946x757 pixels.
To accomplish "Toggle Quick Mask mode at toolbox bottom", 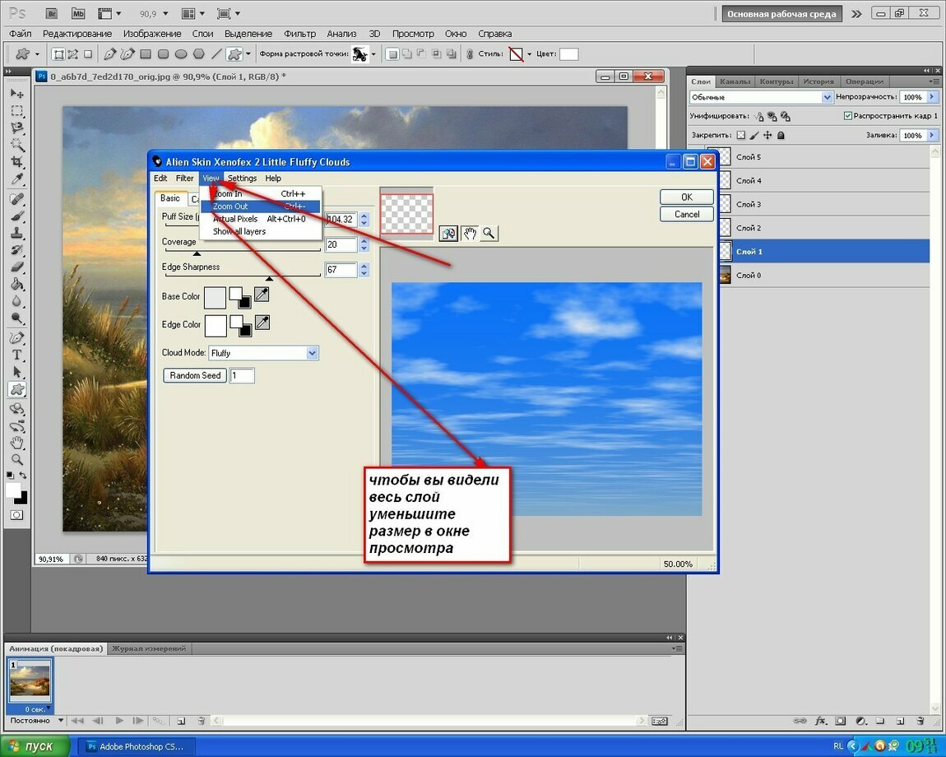I will [17, 515].
